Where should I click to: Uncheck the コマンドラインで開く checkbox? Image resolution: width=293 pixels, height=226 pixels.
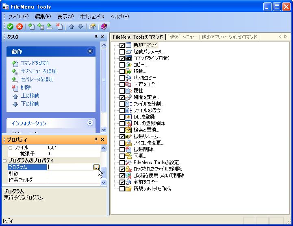coord(122,58)
